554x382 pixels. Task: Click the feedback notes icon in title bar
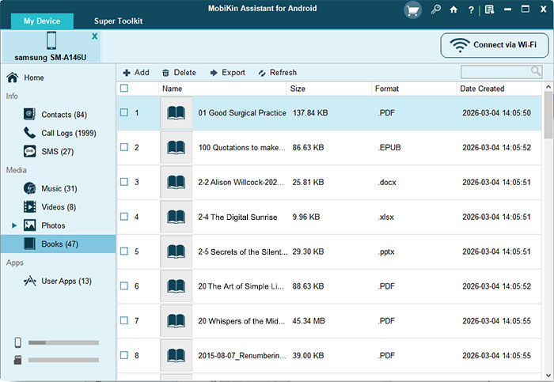click(x=490, y=10)
